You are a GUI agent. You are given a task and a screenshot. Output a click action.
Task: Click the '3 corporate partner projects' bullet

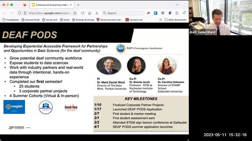click(43, 91)
